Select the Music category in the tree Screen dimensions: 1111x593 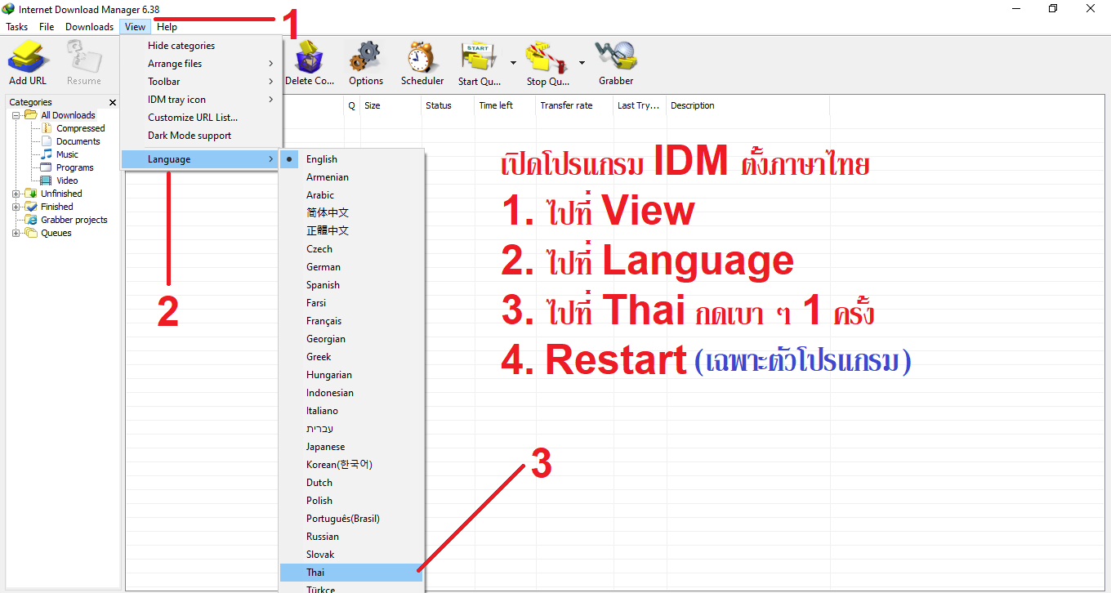(x=67, y=154)
